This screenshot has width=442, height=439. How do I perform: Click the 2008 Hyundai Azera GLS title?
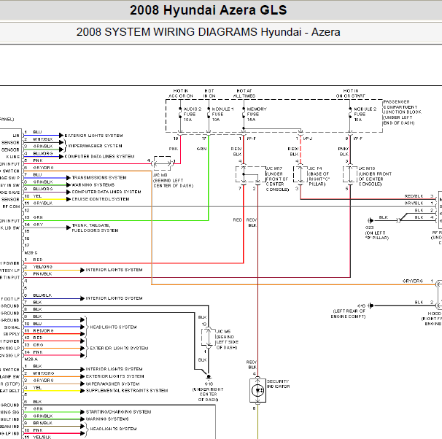(x=209, y=10)
